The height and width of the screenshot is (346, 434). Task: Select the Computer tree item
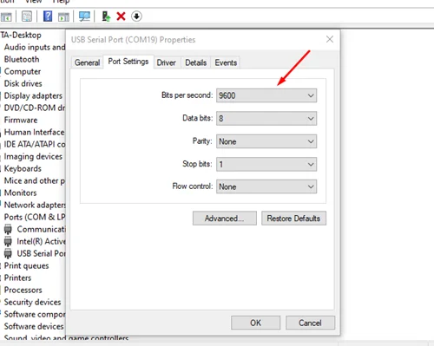[x=23, y=71]
